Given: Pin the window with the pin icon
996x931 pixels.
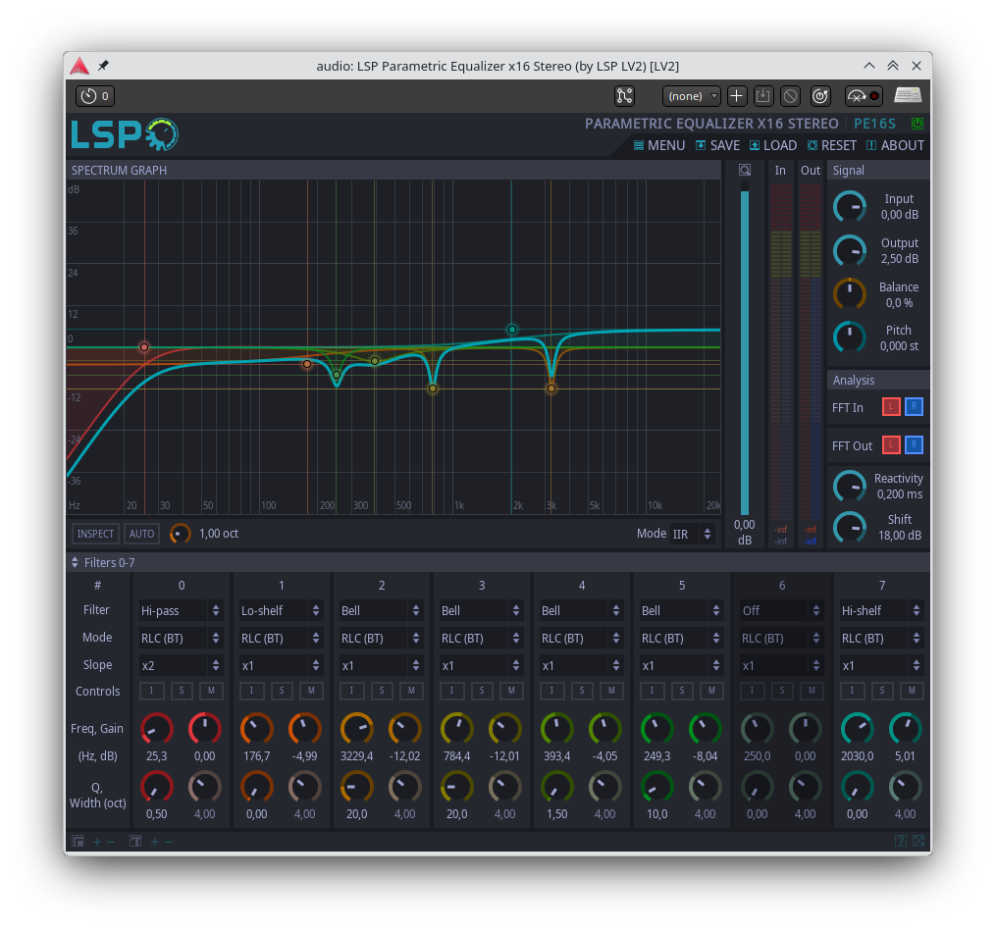Looking at the screenshot, I should (x=104, y=66).
